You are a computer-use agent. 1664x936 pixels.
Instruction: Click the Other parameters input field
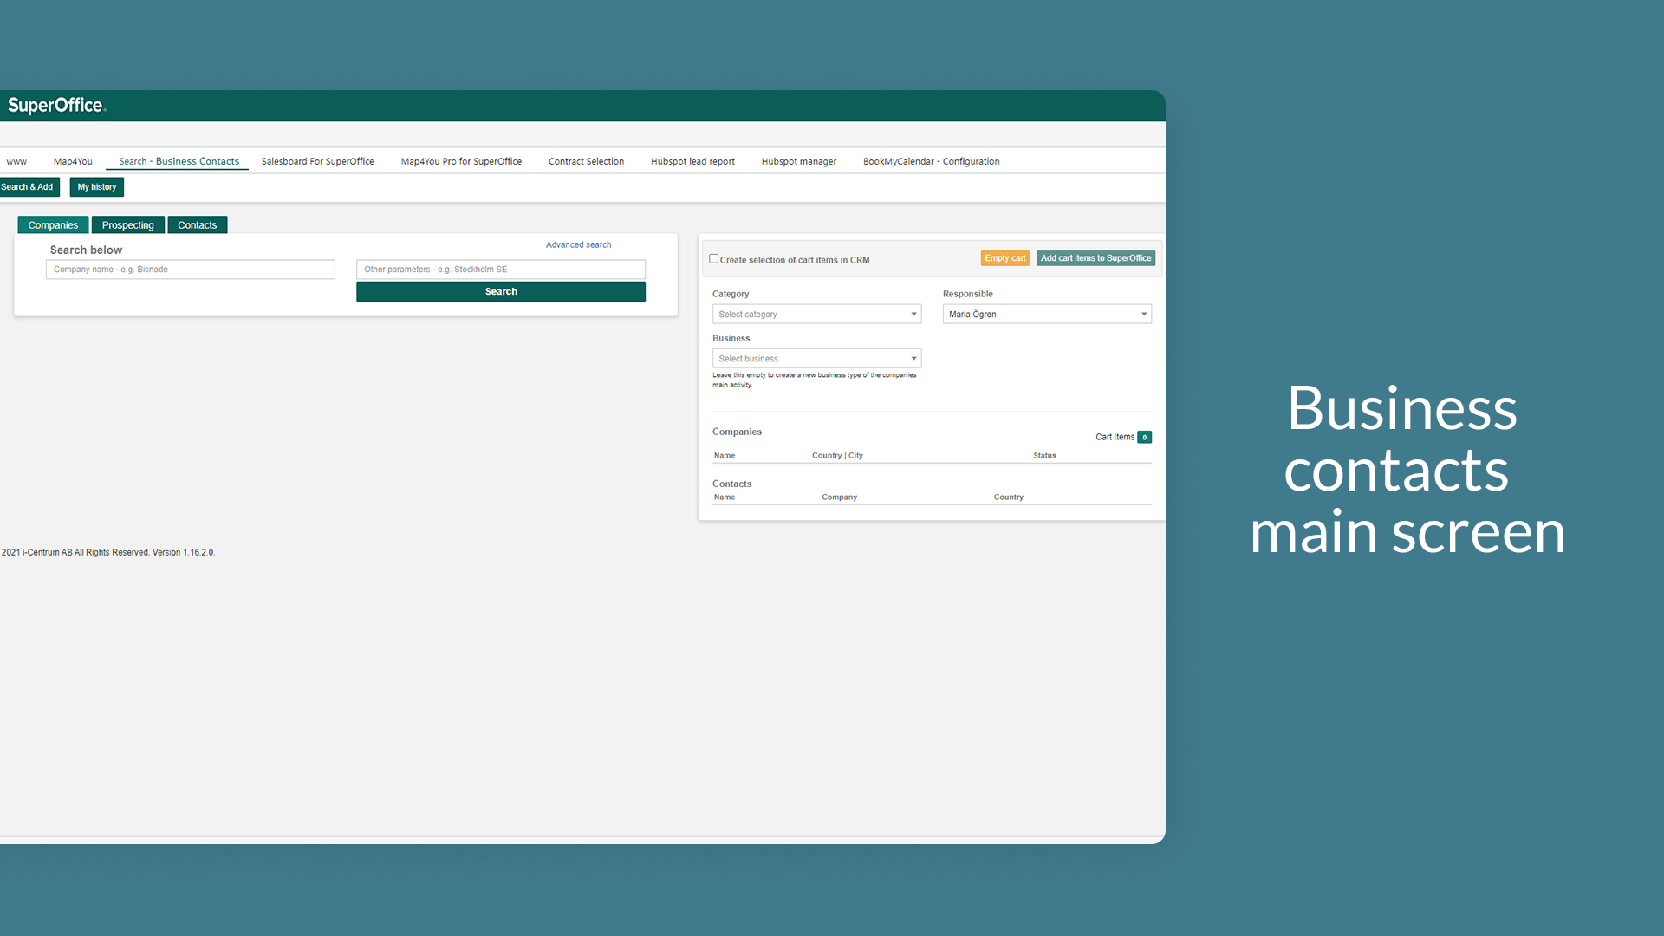pos(499,269)
